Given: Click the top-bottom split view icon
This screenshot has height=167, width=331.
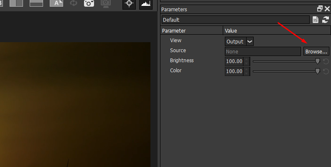Looking at the screenshot, I should [x=36, y=3].
